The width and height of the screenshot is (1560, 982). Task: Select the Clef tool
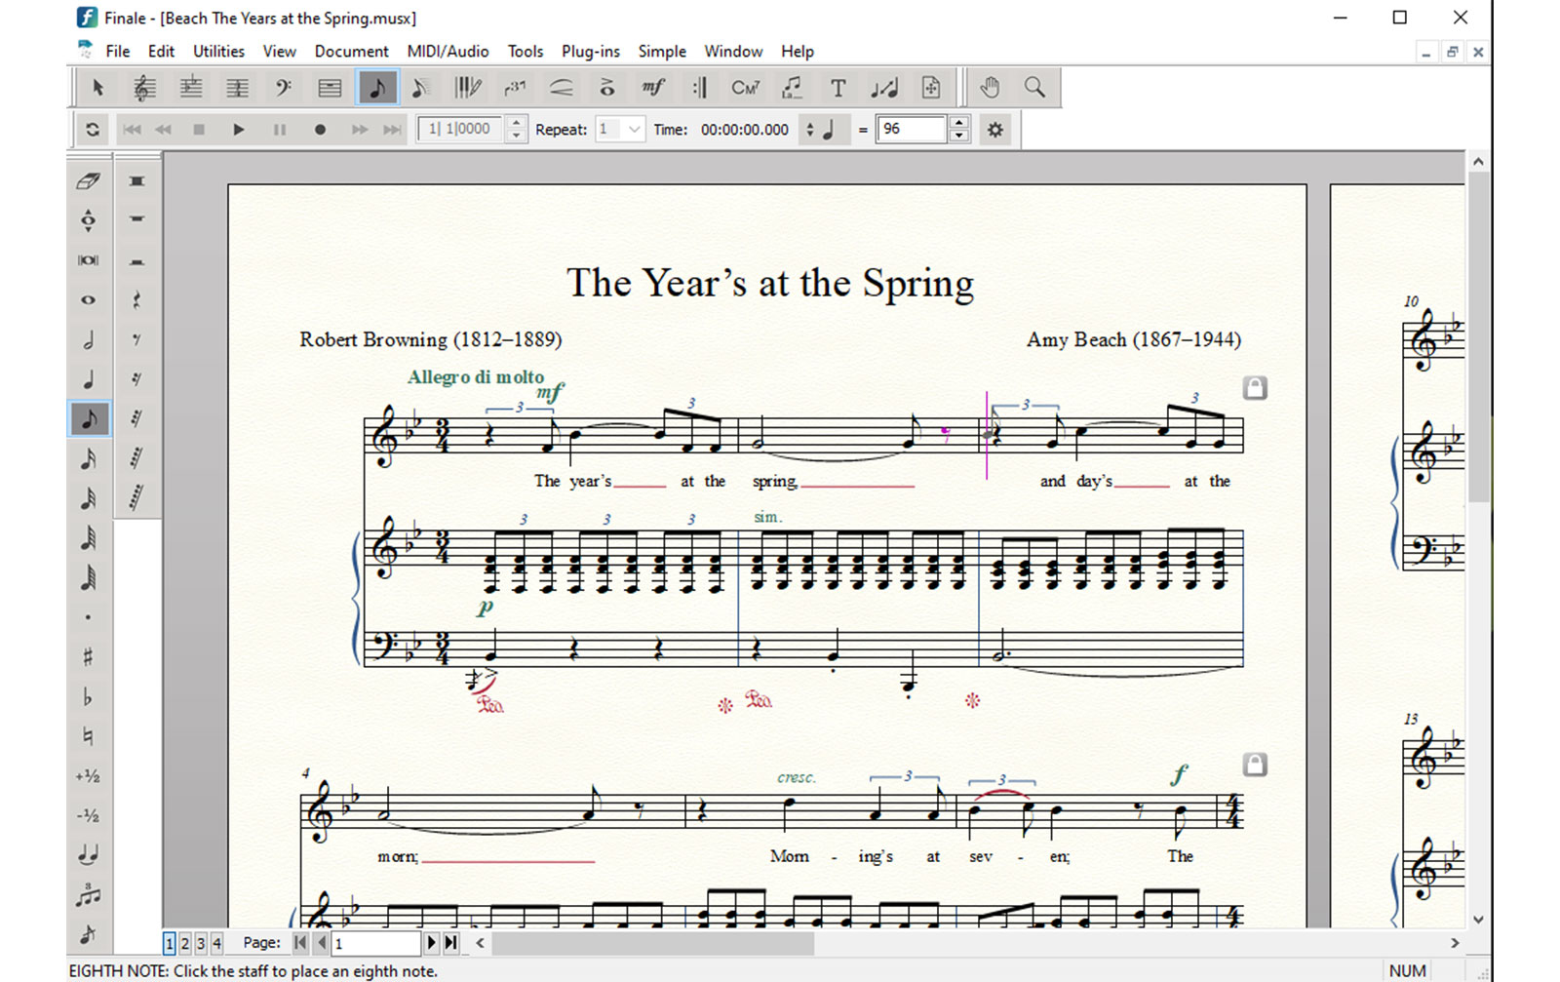tap(284, 88)
